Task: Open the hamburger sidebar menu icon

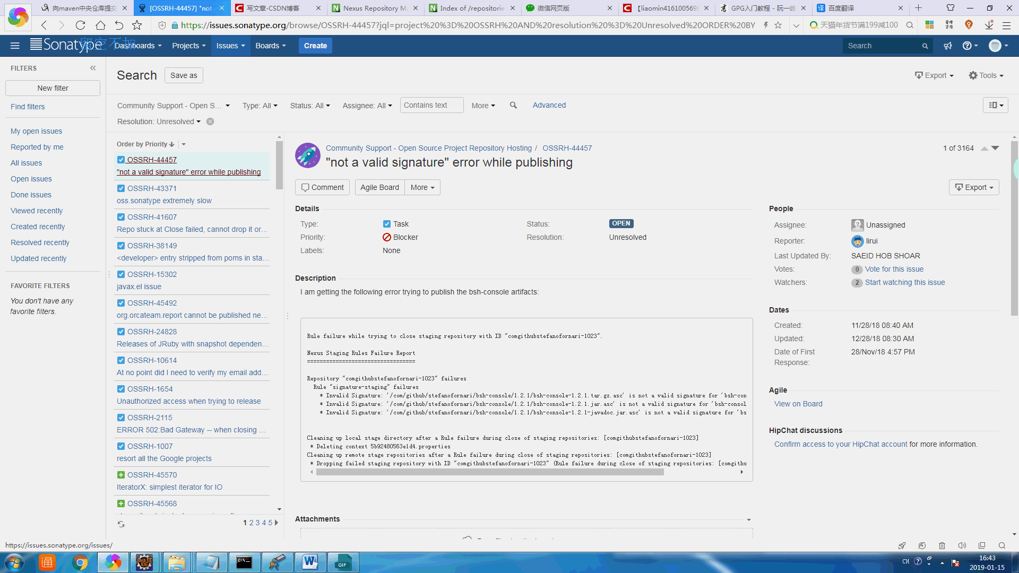Action: click(x=15, y=46)
